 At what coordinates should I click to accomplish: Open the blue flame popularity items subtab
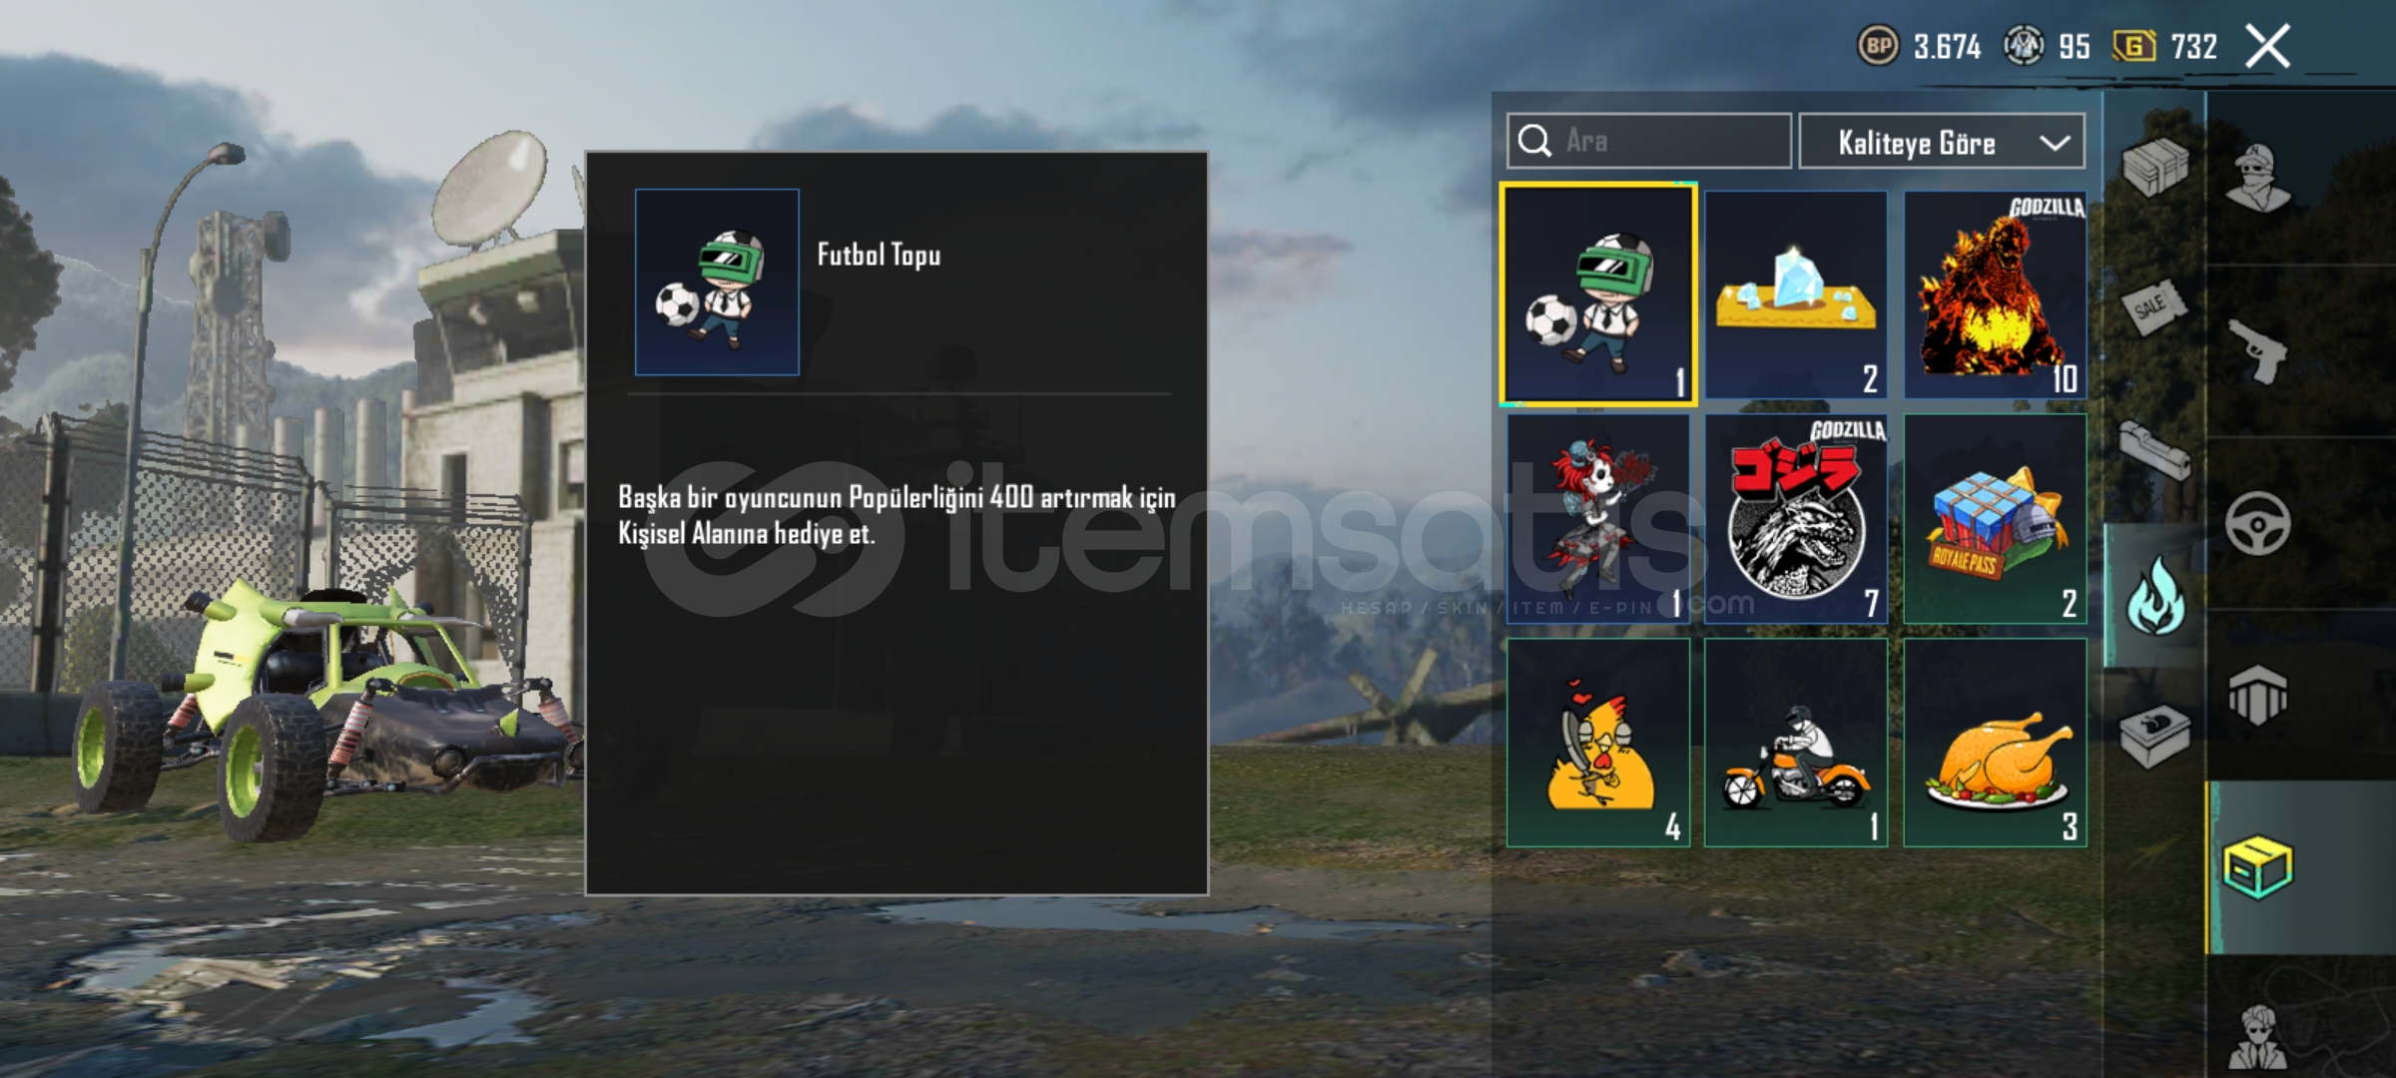click(x=2154, y=596)
